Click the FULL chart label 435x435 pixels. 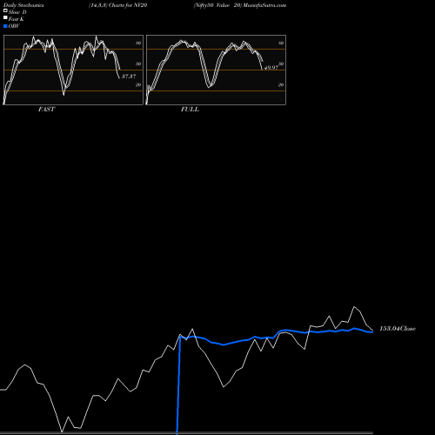[x=190, y=110]
